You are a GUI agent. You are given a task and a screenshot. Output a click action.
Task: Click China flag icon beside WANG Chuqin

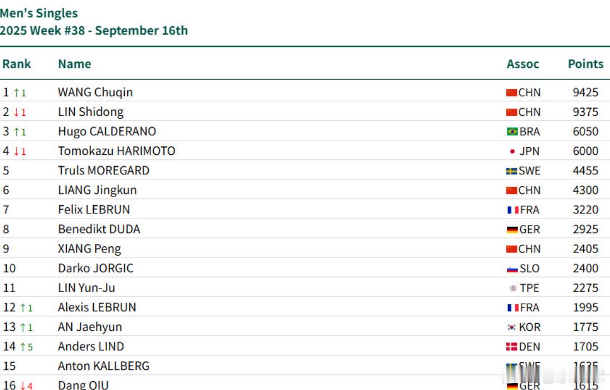click(511, 92)
